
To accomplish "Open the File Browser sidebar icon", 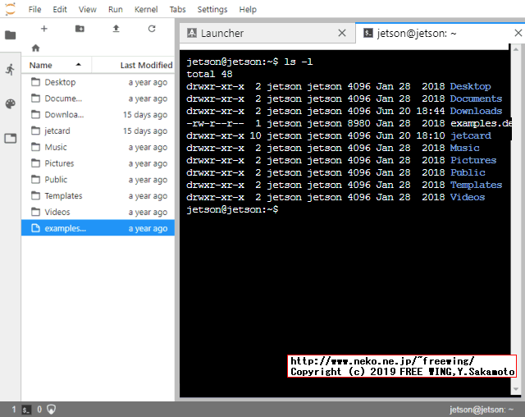I will (10, 35).
